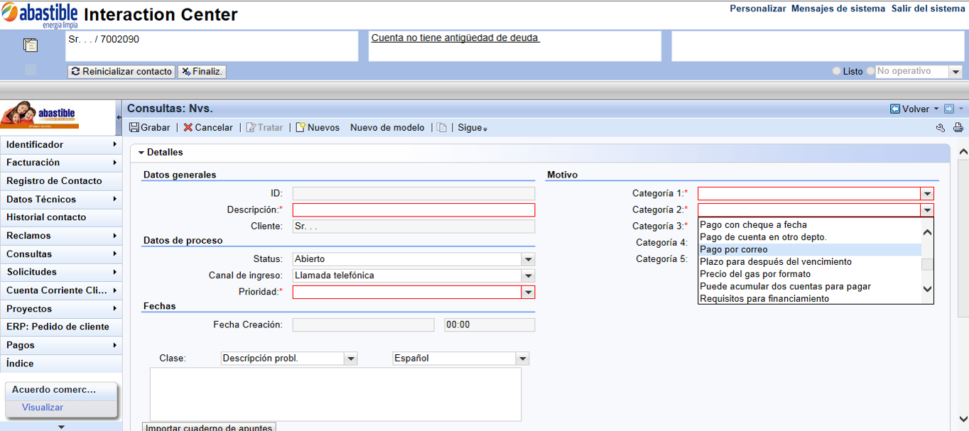Open the Facturación menu

[61, 163]
